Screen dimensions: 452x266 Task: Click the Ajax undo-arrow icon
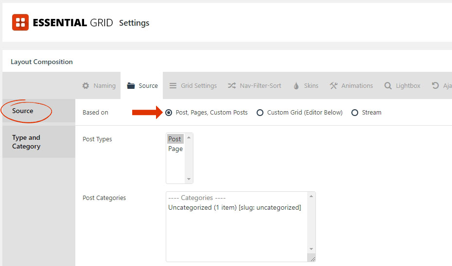click(x=435, y=85)
